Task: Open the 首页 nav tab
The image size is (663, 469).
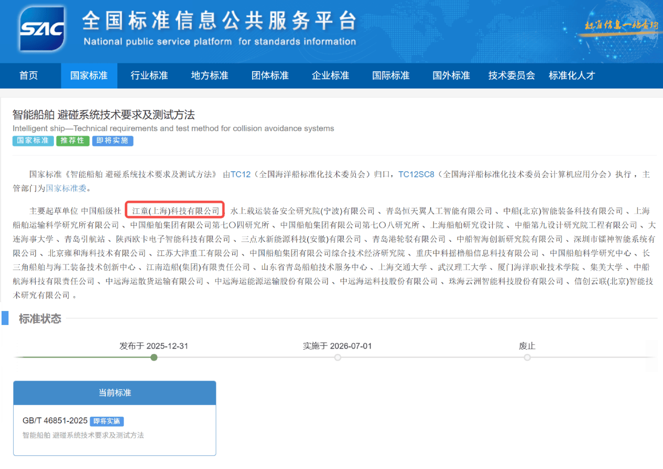Action: (x=29, y=75)
